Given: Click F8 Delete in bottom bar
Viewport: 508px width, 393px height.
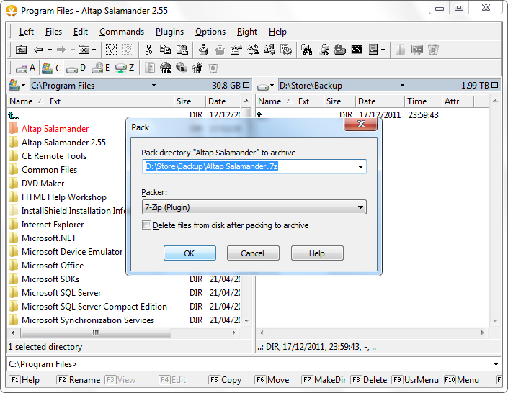Looking at the screenshot, I should click(369, 380).
